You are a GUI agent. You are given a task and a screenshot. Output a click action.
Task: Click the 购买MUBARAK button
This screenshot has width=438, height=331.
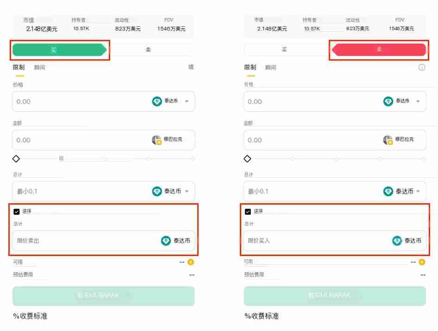tap(103, 296)
